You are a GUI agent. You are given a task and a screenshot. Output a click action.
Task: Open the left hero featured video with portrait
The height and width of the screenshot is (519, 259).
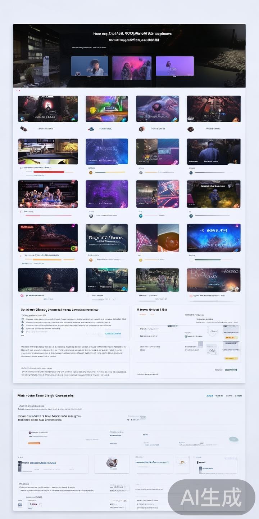pos(90,66)
